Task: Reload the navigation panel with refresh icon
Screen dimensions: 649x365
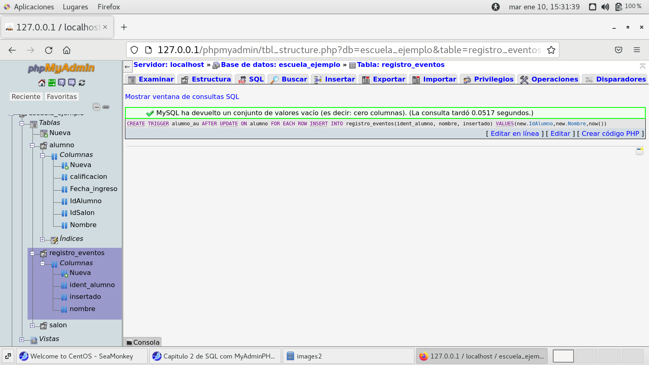Action: 82,83
